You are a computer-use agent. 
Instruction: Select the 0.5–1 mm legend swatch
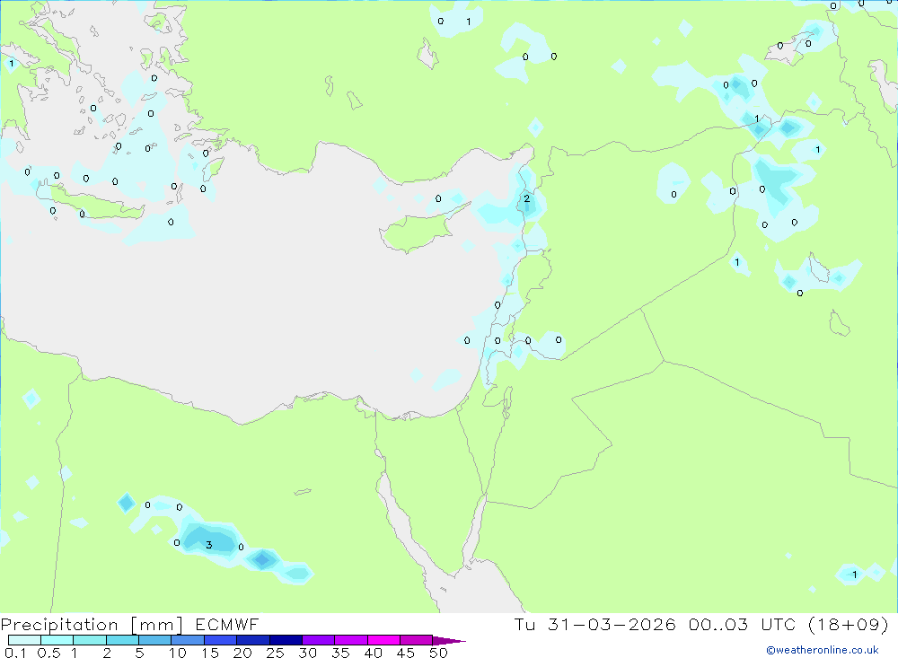pos(57,640)
